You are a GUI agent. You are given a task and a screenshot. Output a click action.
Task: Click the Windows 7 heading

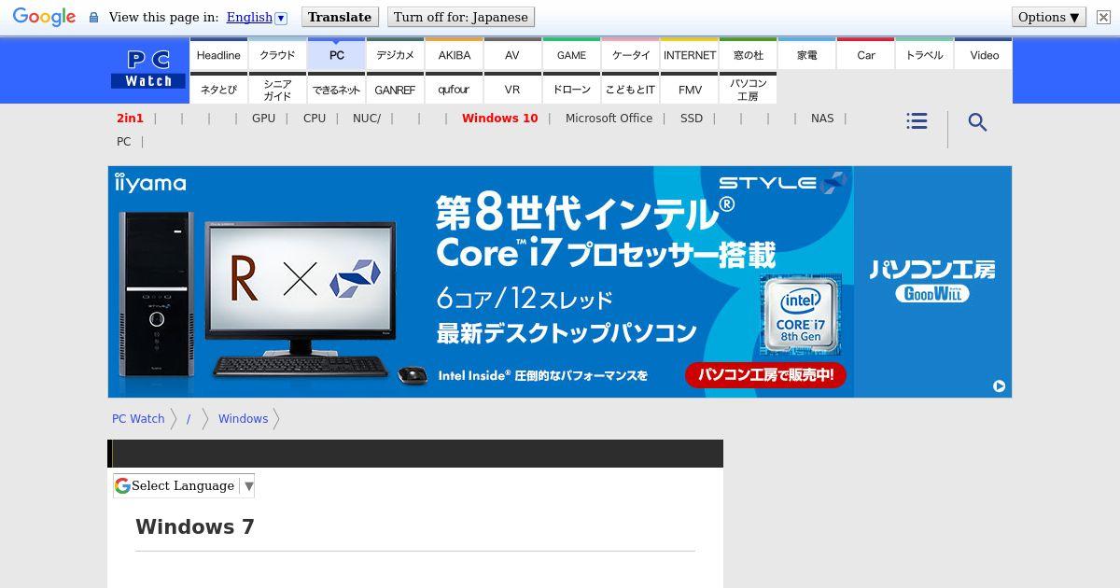tap(195, 526)
